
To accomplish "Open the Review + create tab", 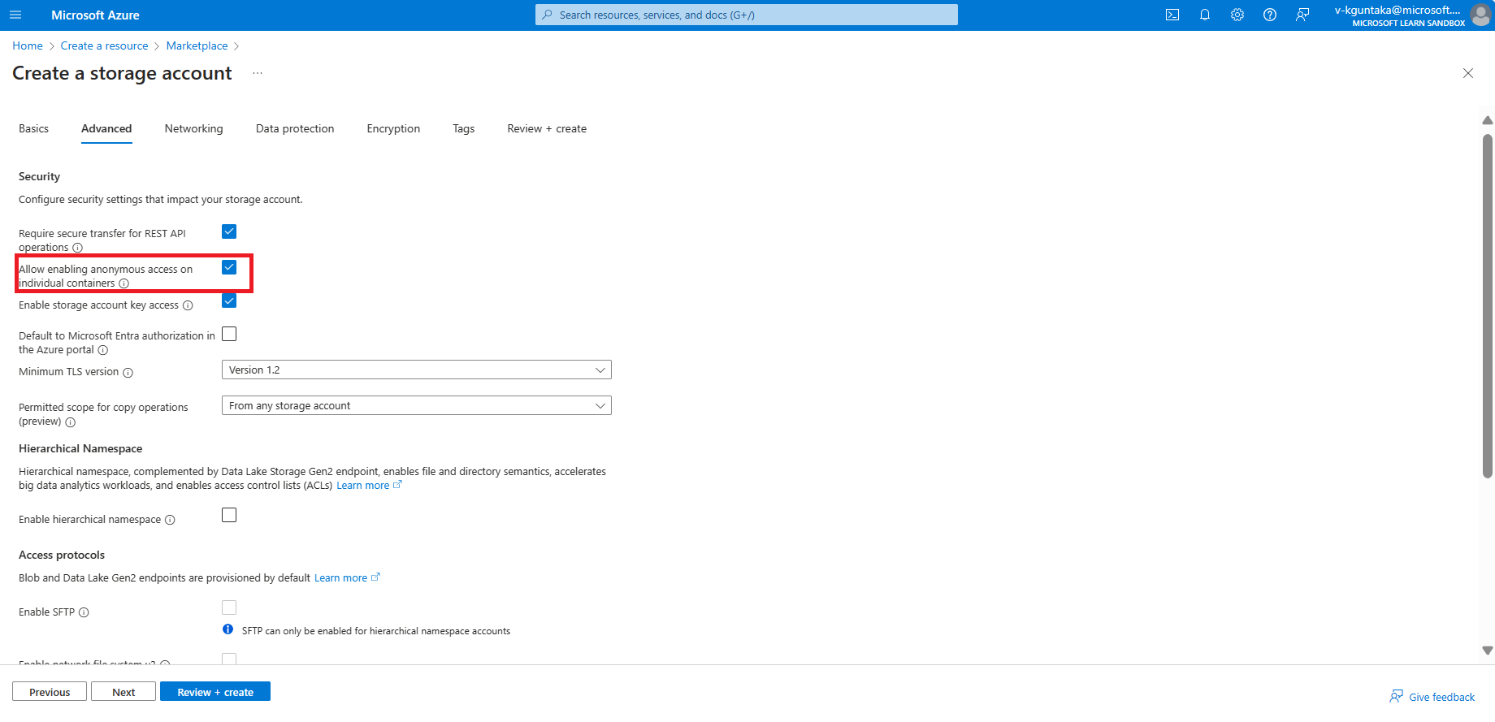I will (547, 128).
